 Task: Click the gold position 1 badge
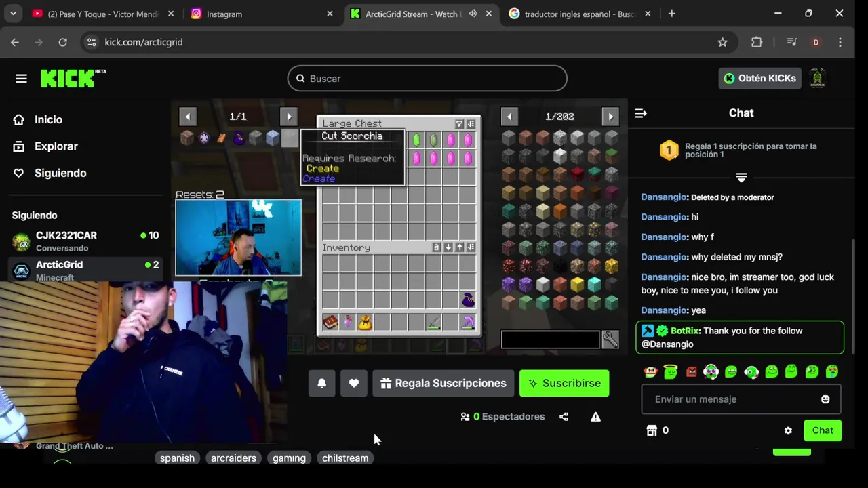click(669, 150)
